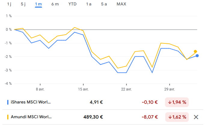205x127 pixels.
Task: Click the yellow endpoint dot on chart
Action: tap(195, 51)
